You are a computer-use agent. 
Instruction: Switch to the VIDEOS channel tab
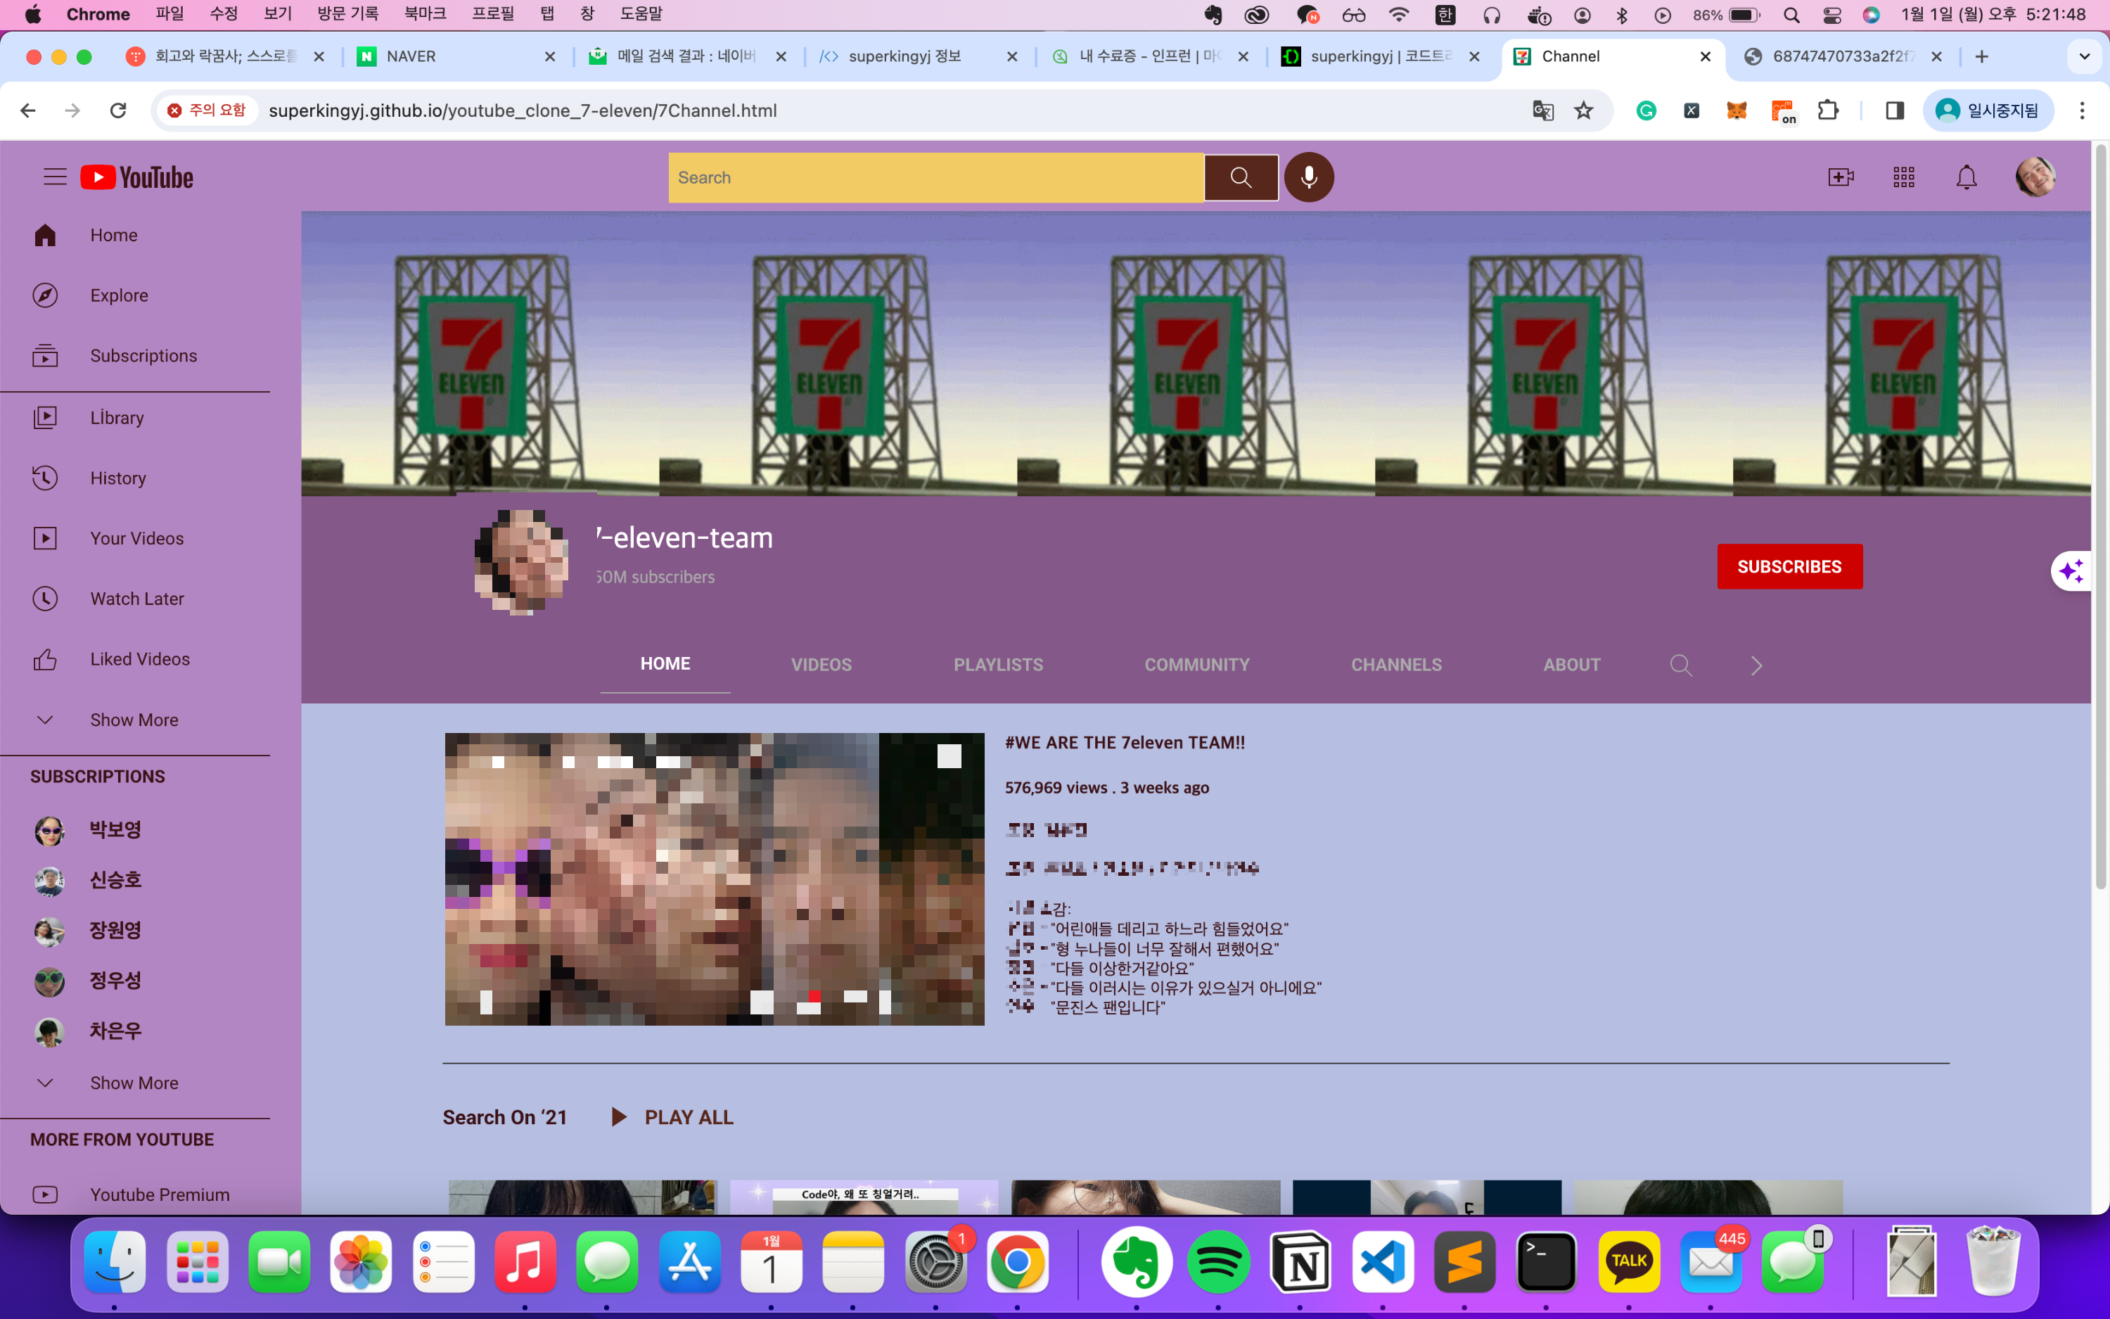821,665
